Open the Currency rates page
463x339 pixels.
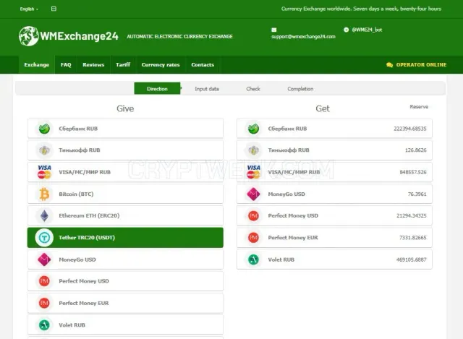click(161, 64)
